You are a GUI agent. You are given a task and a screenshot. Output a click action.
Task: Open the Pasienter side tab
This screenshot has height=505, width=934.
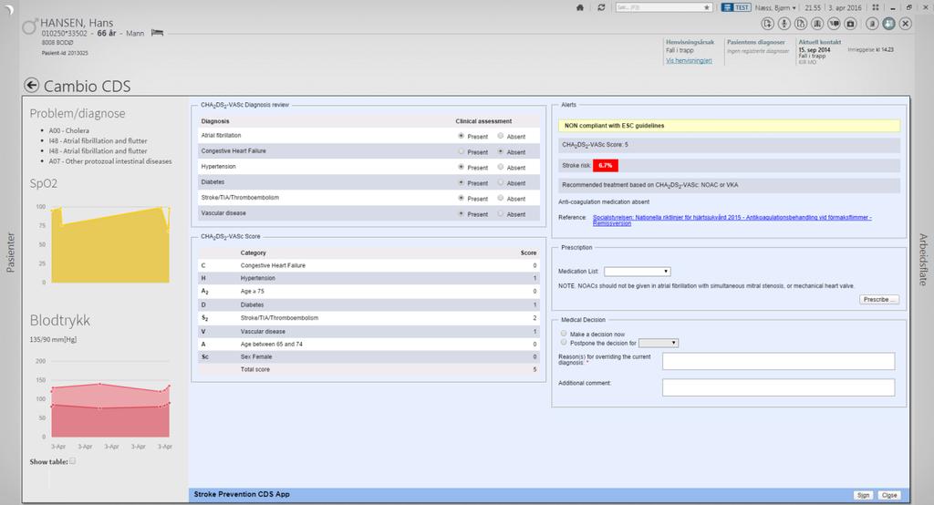(10, 252)
